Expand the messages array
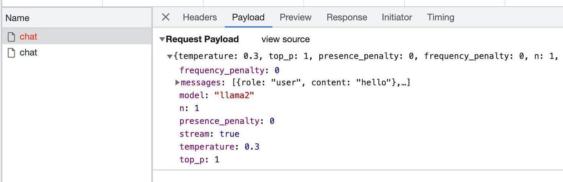Viewport: 563px width, 182px height. click(178, 83)
